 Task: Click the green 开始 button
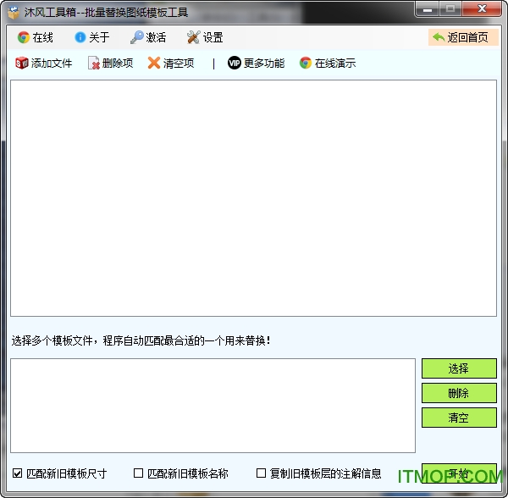459,473
